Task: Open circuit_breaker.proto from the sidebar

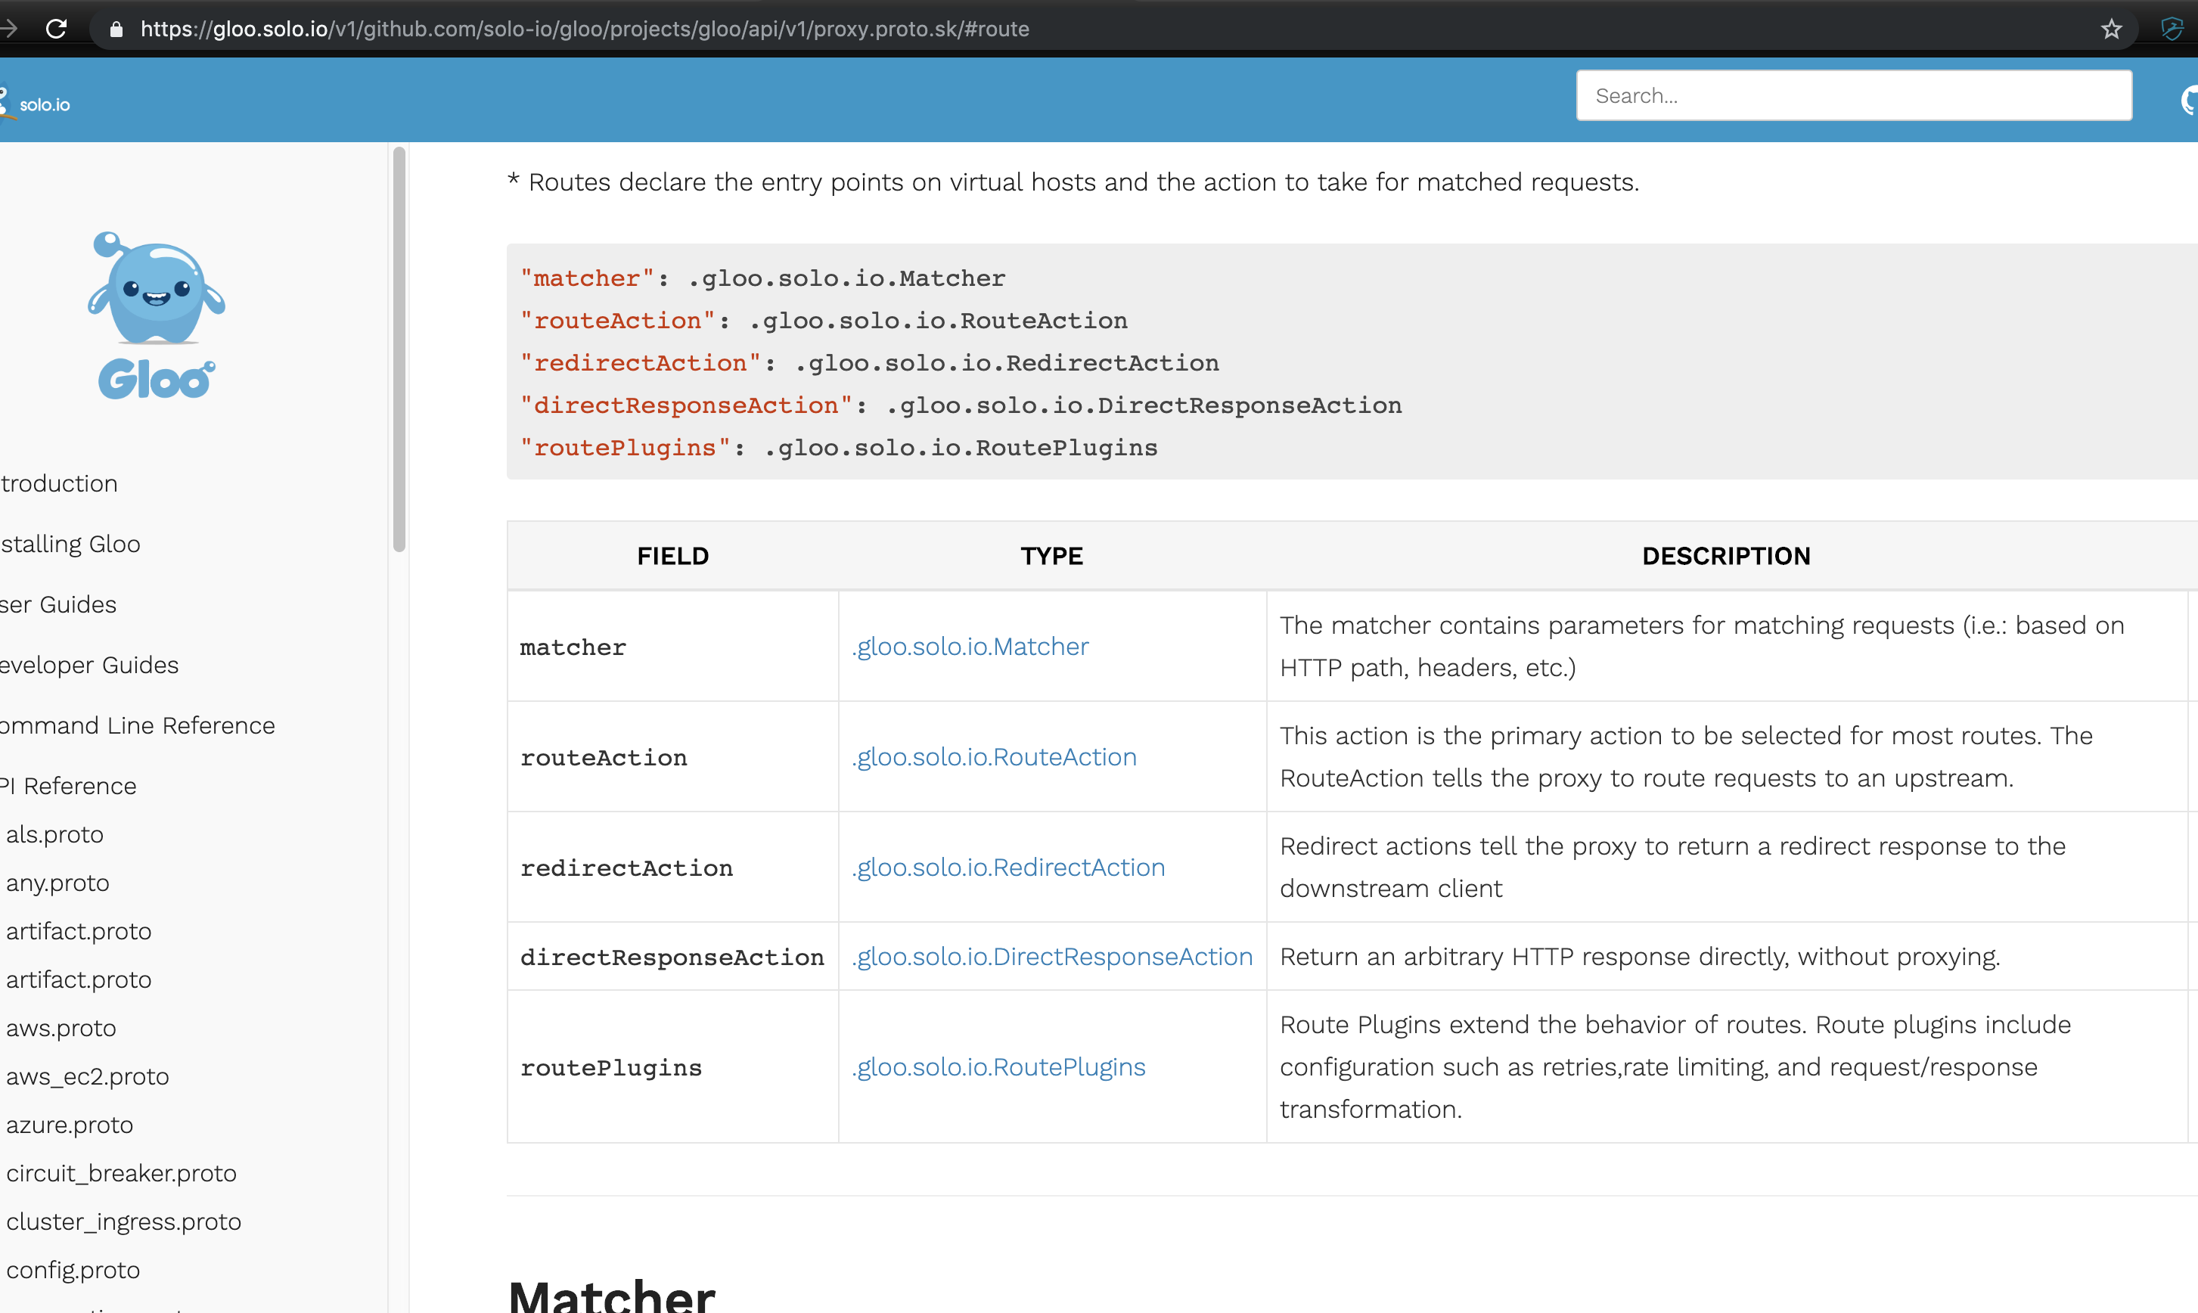Action: 120,1173
